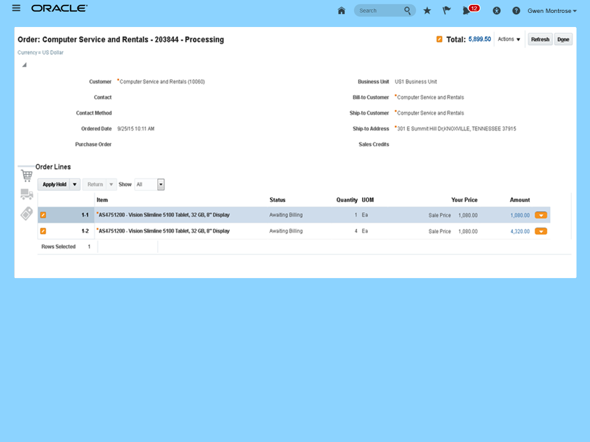Click the item description on line 1-2

pos(164,231)
